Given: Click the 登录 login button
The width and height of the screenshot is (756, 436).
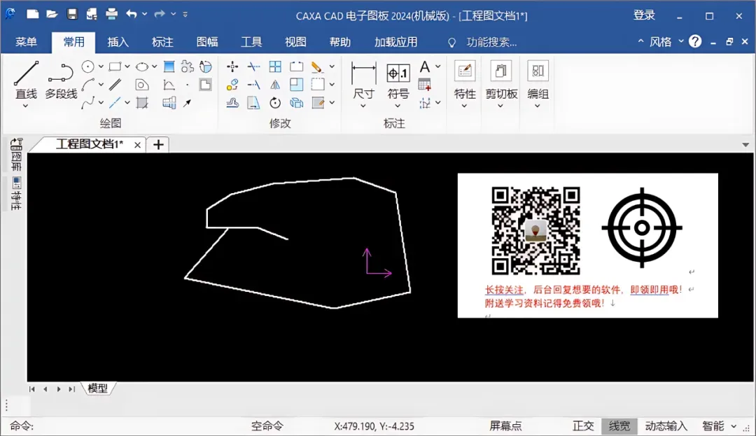Looking at the screenshot, I should click(644, 15).
